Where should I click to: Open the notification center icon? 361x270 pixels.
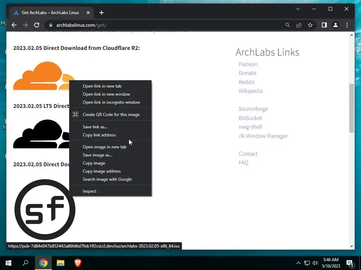[x=350, y=263]
